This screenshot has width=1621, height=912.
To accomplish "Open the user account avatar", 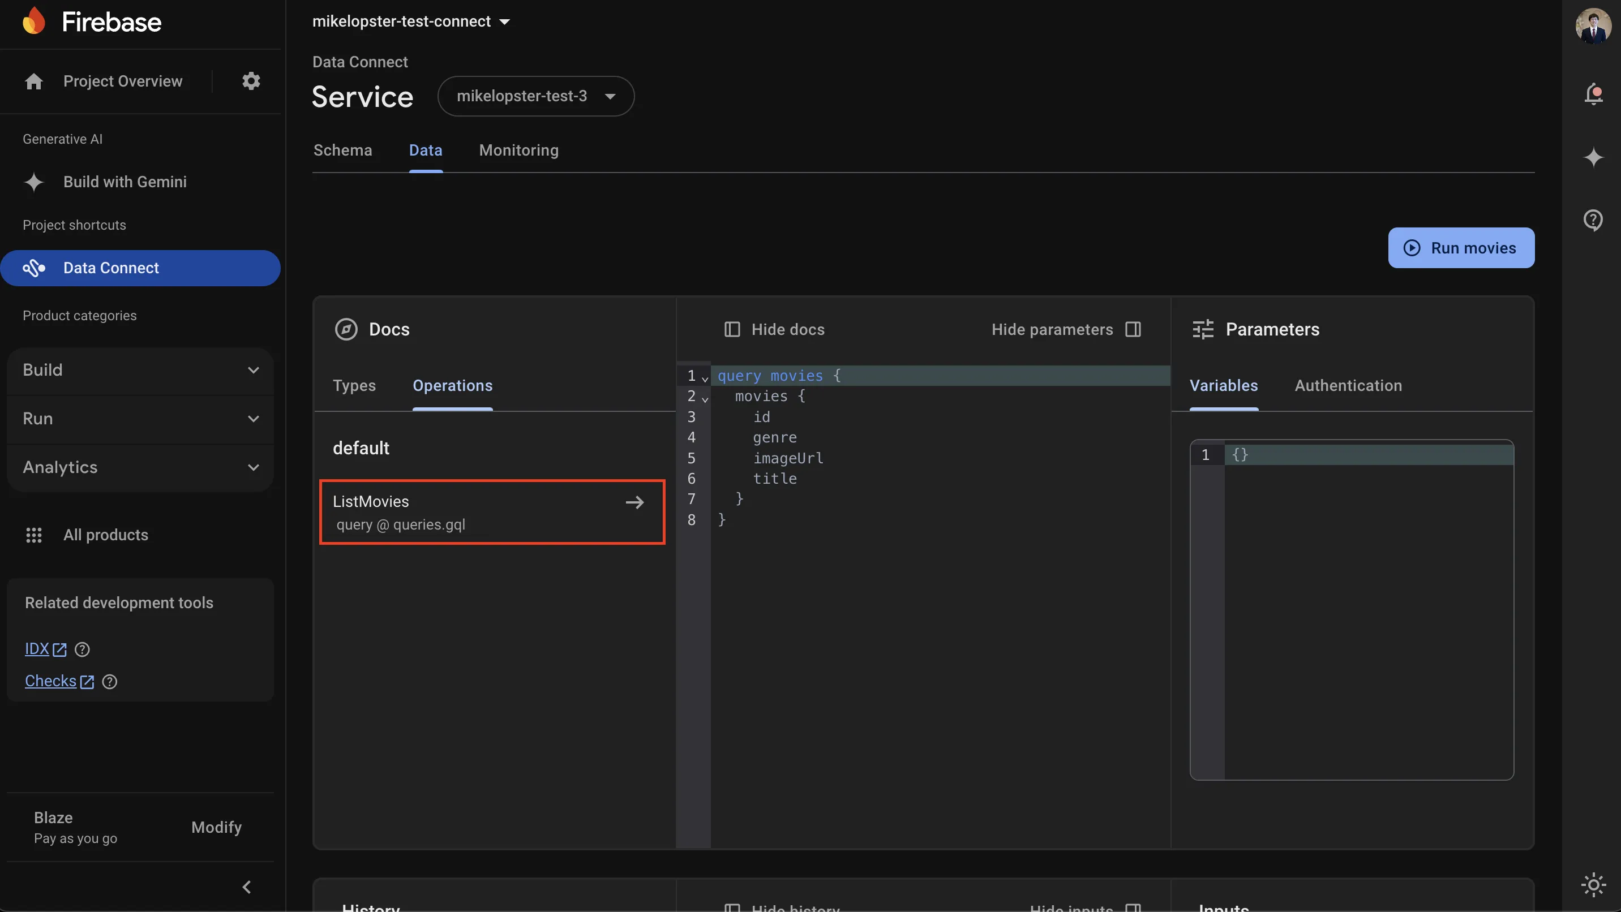I will pos(1593,25).
